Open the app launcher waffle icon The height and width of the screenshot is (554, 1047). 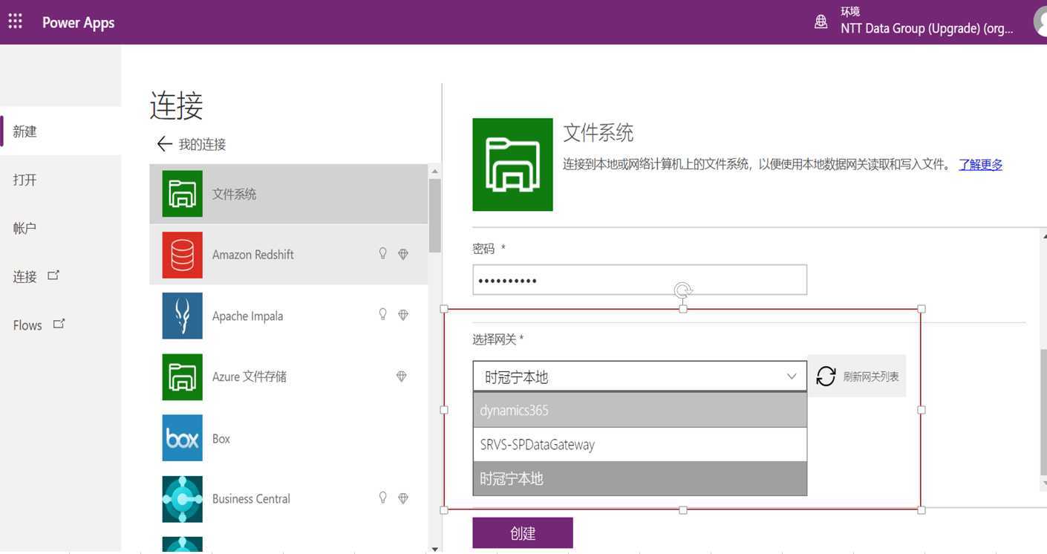click(x=15, y=22)
